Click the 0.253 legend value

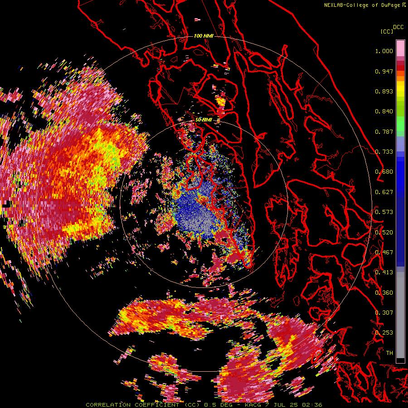click(384, 333)
